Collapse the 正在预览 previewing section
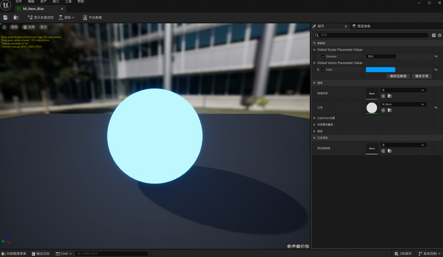The height and width of the screenshot is (257, 443). coord(314,138)
